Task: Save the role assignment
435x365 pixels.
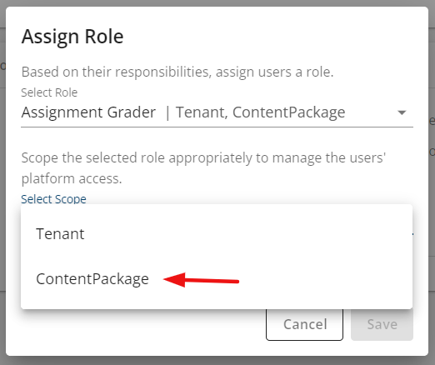Action: click(x=382, y=324)
